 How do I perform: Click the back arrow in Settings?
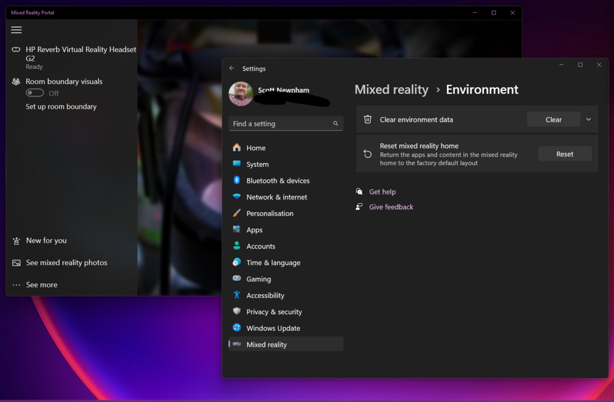pos(232,69)
